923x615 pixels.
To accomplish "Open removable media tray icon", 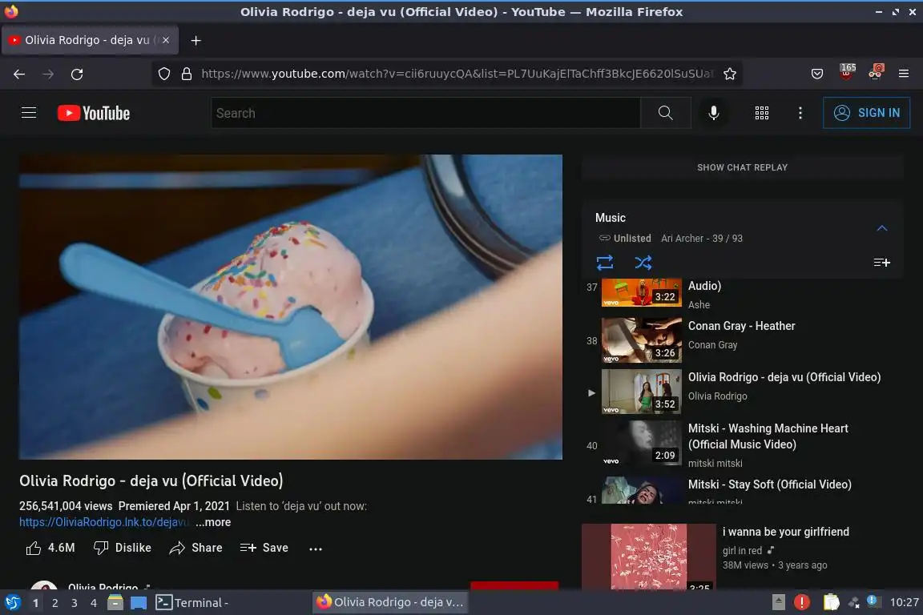I will [778, 601].
